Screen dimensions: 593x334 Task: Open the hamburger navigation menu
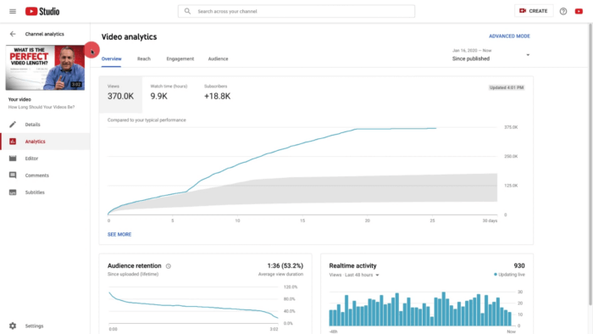(x=13, y=11)
